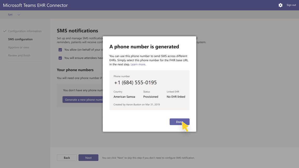Go to the SMS configuration step
The image size is (299, 168).
[x=20, y=39]
